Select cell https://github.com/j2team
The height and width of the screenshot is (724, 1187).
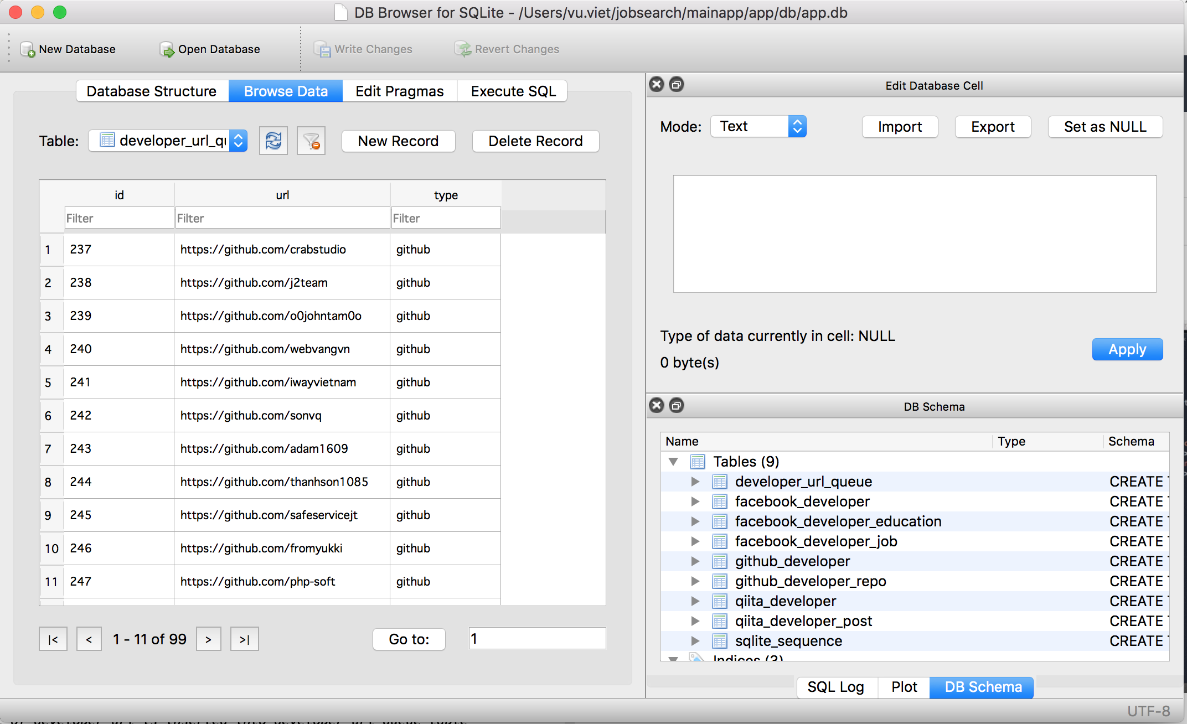pyautogui.click(x=282, y=282)
